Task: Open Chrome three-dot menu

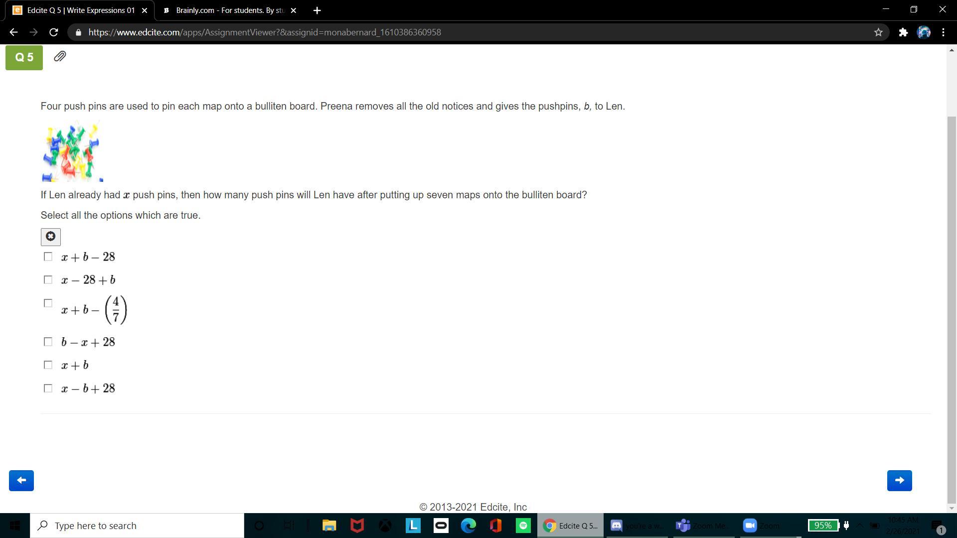Action: coord(943,32)
